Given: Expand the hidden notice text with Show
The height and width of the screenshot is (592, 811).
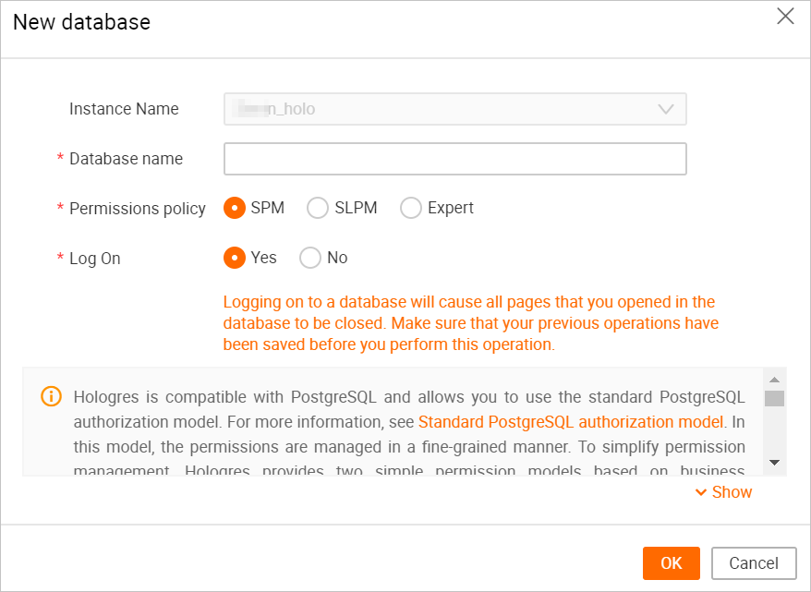Looking at the screenshot, I should 731,492.
